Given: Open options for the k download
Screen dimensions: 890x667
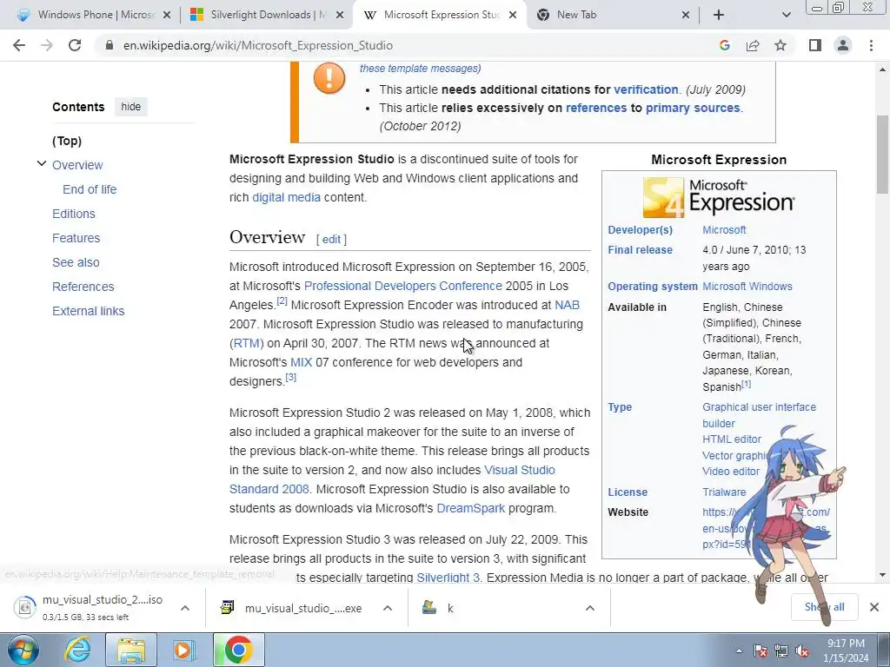Looking at the screenshot, I should tap(590, 608).
